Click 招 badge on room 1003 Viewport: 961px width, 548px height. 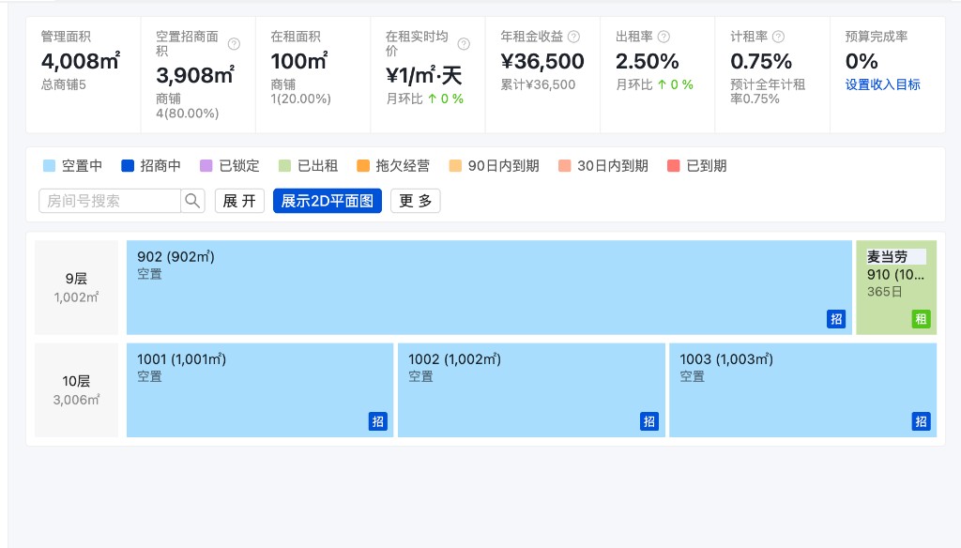921,421
